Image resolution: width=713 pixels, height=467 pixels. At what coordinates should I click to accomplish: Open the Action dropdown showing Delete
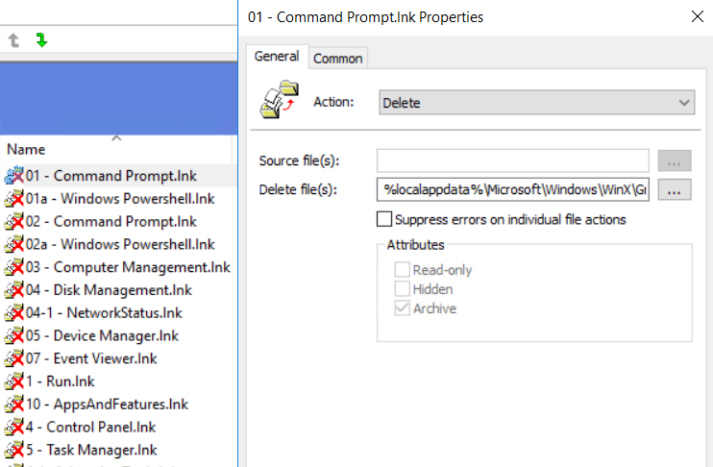tap(536, 102)
